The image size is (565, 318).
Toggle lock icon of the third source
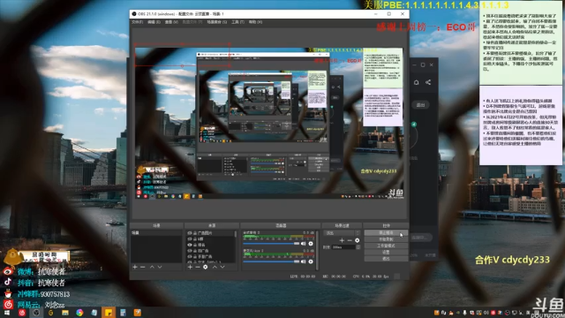coord(195,245)
